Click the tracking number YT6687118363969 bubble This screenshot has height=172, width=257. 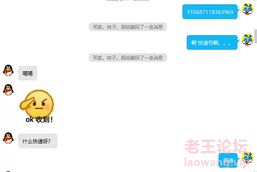pos(210,12)
